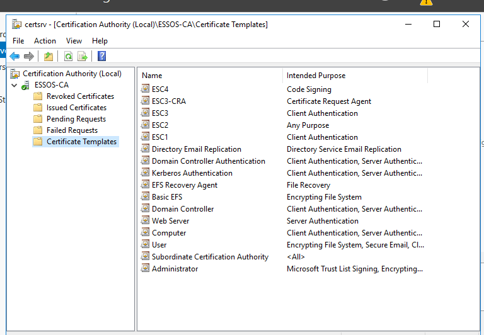
Task: Click the Web Server template icon
Action: [x=146, y=221]
